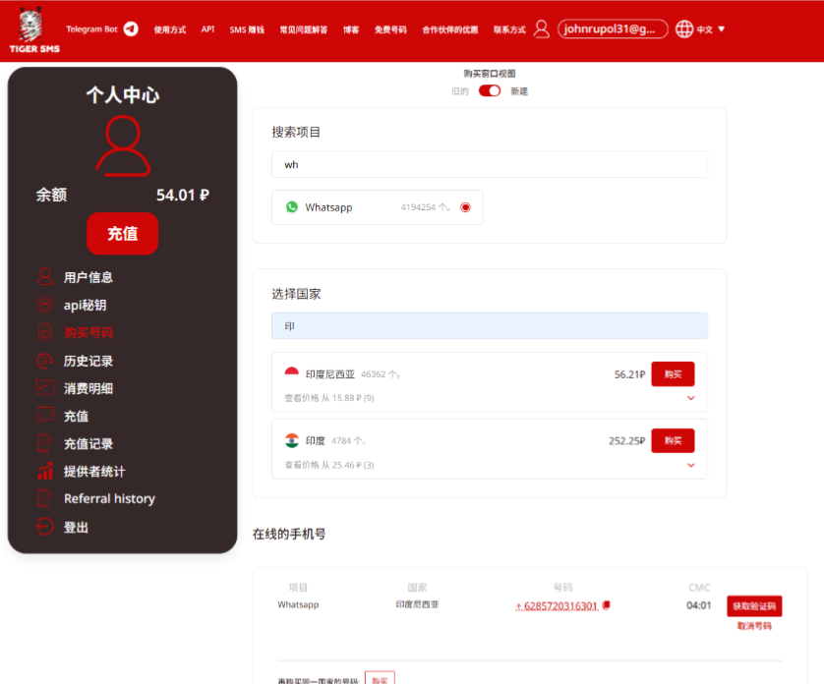Click the 252.25₽ price
The image size is (824, 684).
[626, 440]
